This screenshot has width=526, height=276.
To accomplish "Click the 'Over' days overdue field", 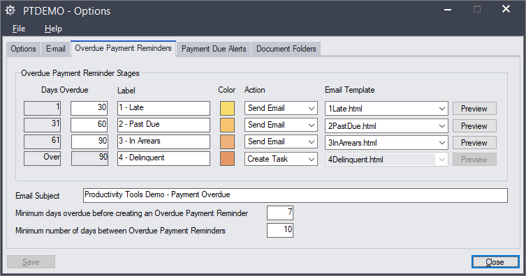I will [43, 159].
